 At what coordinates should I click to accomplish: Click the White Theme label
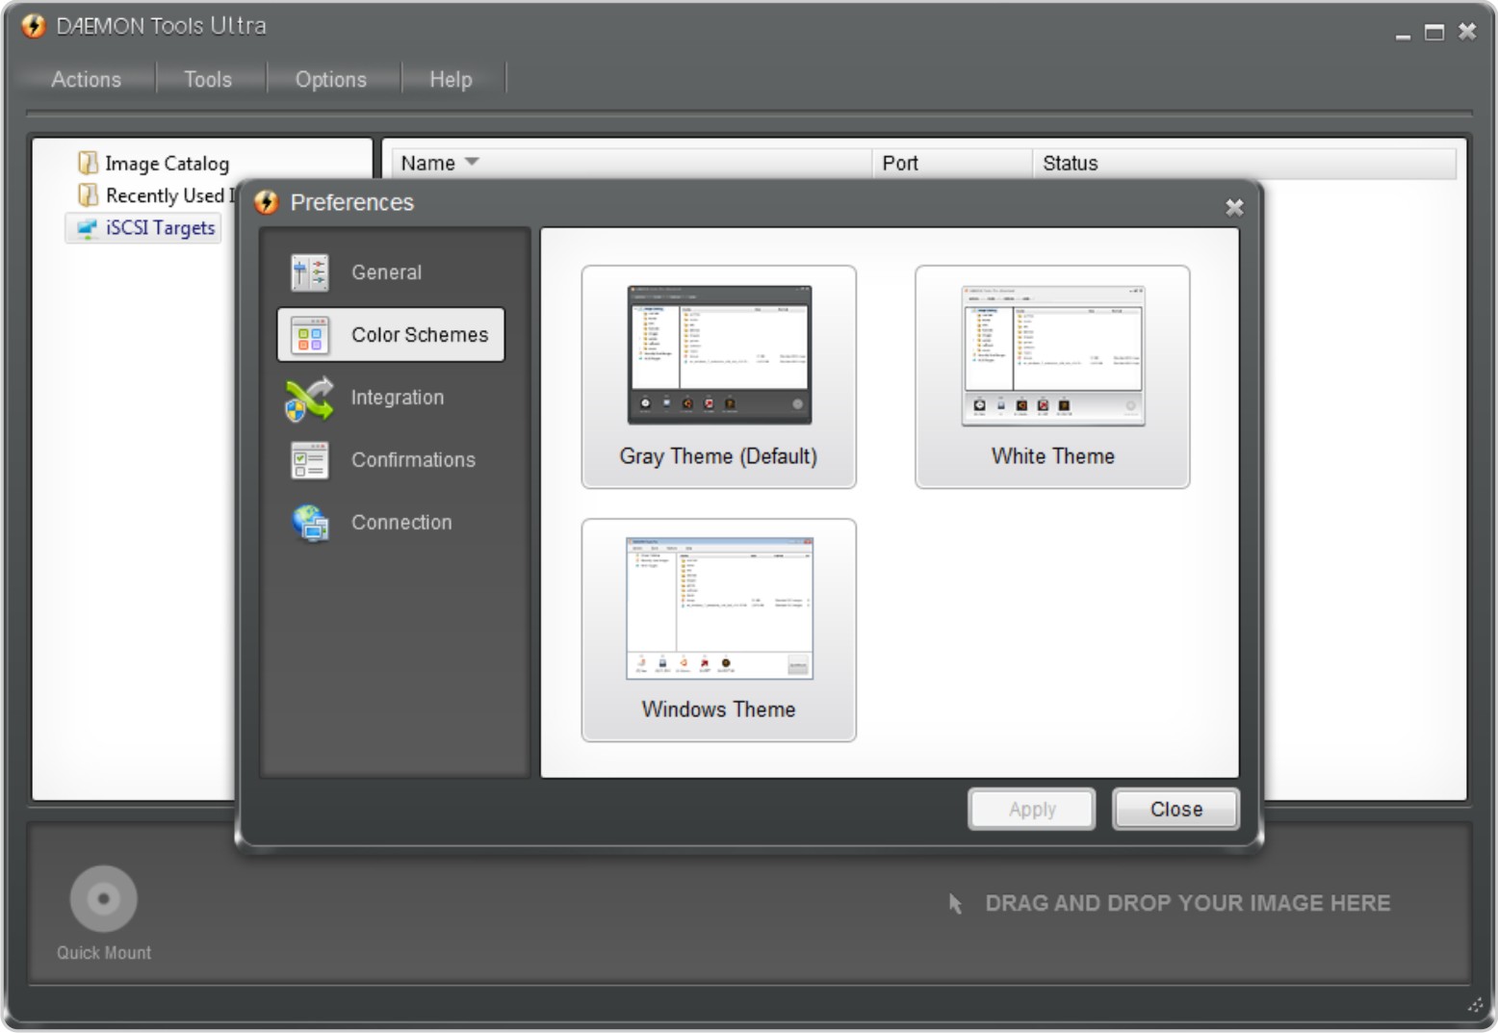[x=1053, y=456]
